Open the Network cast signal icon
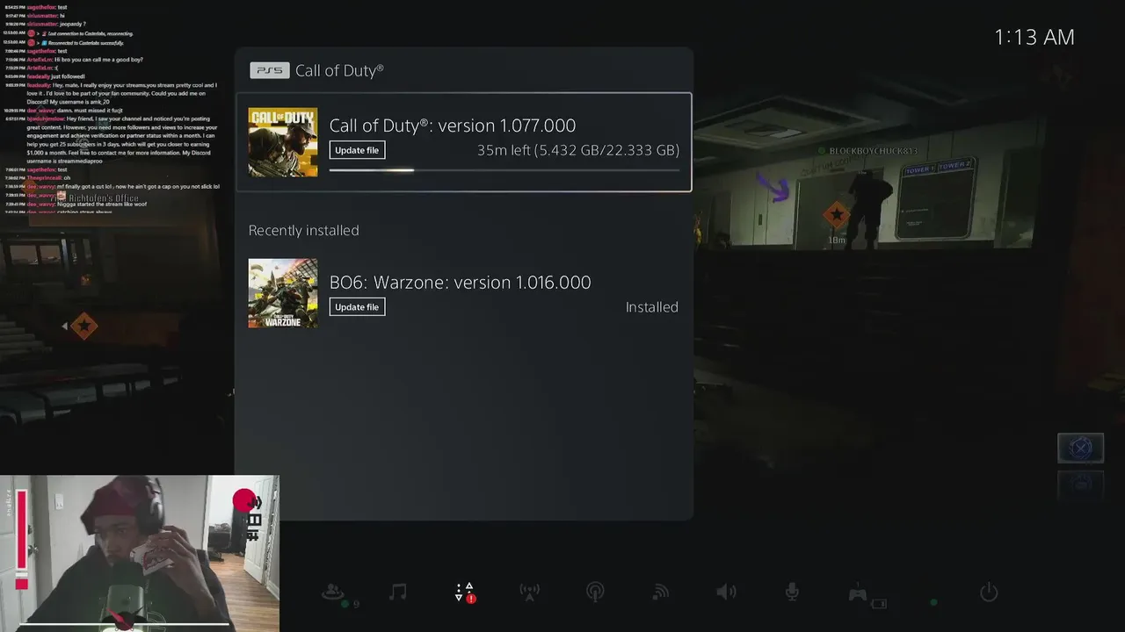The width and height of the screenshot is (1125, 632). click(x=661, y=592)
